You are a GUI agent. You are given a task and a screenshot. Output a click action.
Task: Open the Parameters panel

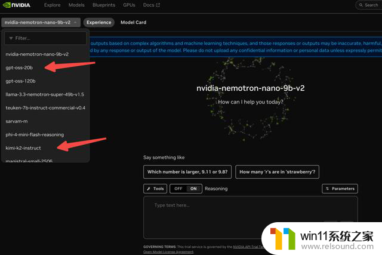340,189
